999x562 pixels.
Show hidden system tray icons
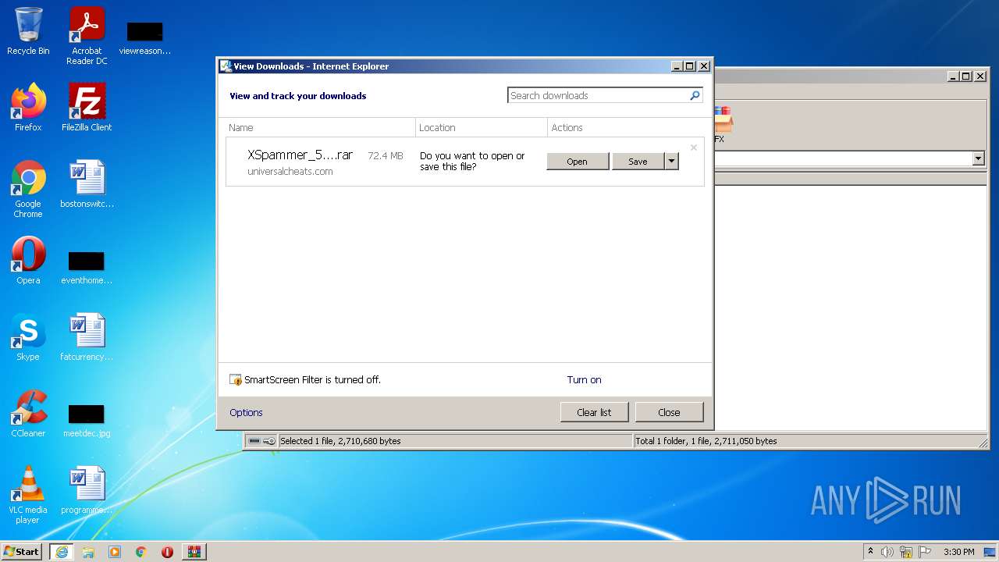click(870, 551)
